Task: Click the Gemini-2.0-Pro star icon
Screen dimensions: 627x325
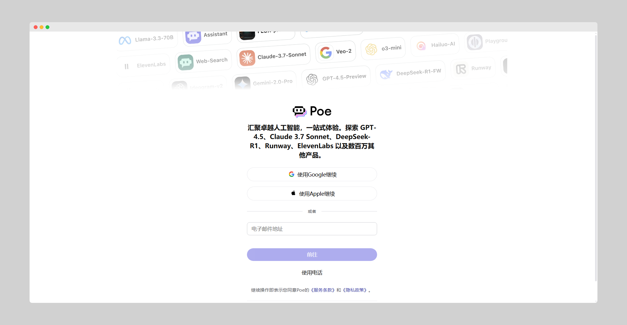Action: [x=243, y=83]
